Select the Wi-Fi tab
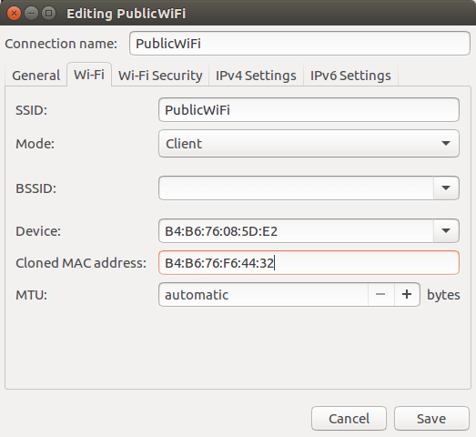476x437 pixels. (x=89, y=75)
